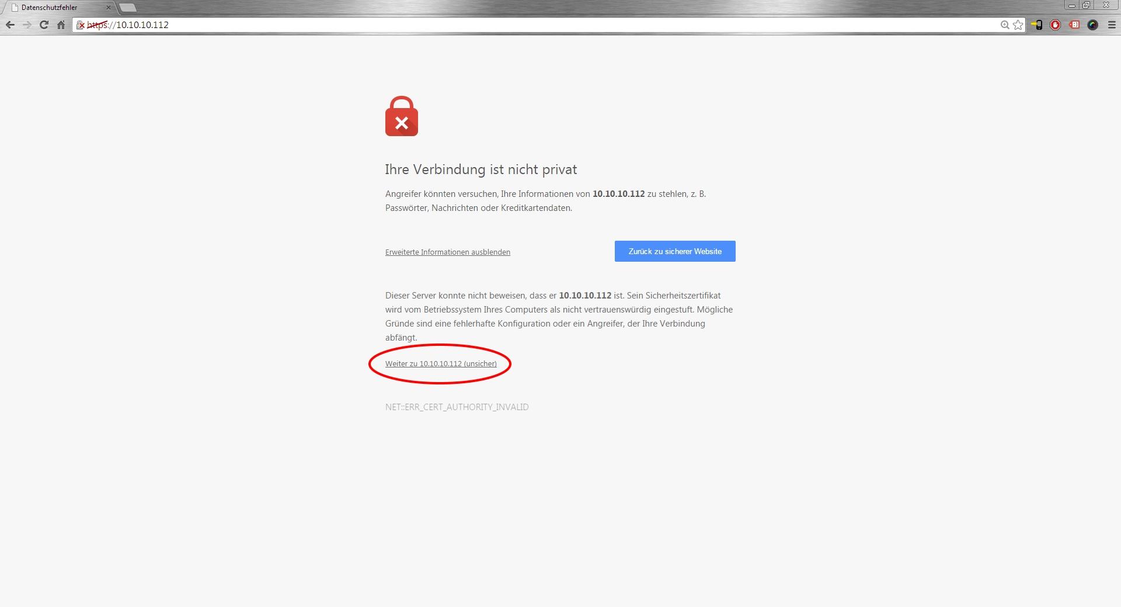Open the zoom magnifier icon in the address bar
Viewport: 1121px width, 607px height.
tap(1005, 25)
